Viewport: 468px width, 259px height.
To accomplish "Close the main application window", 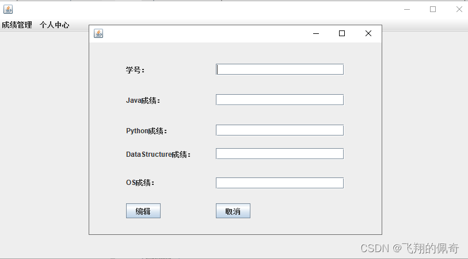I will [x=459, y=9].
